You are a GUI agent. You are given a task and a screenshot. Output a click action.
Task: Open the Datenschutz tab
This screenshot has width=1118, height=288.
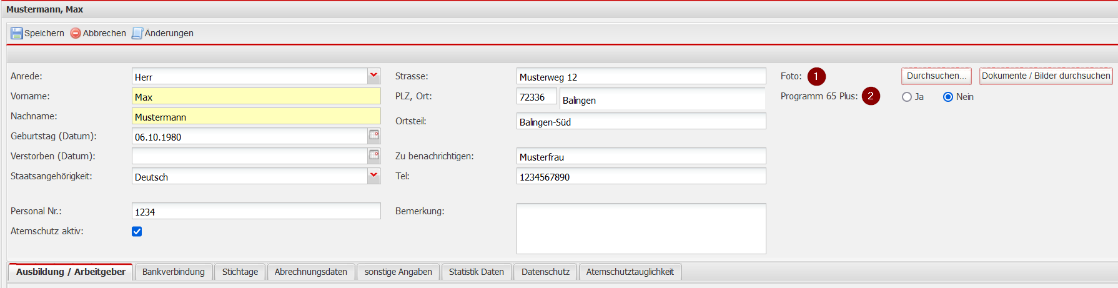point(545,272)
